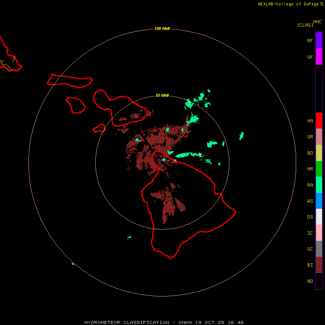Click the 50 NMI range ring label
The height and width of the screenshot is (325, 325).
pos(162,95)
